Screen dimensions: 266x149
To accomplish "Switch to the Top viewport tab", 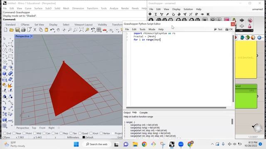I will (x=34, y=128).
